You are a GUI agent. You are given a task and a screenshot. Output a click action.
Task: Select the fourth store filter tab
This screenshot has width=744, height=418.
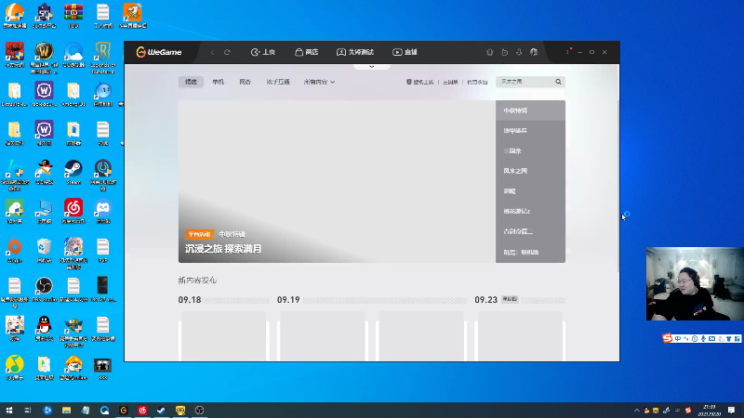pyautogui.click(x=278, y=82)
